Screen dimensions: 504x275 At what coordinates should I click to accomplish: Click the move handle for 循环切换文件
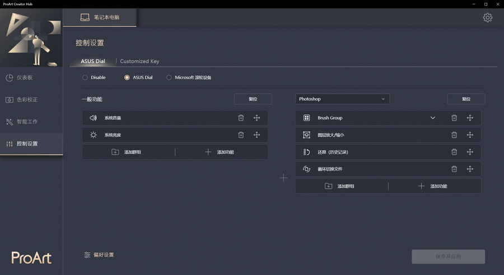point(470,169)
